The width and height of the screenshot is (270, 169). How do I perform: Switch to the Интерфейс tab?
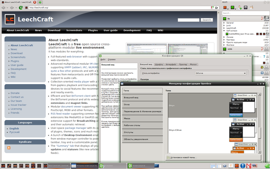[171, 64]
